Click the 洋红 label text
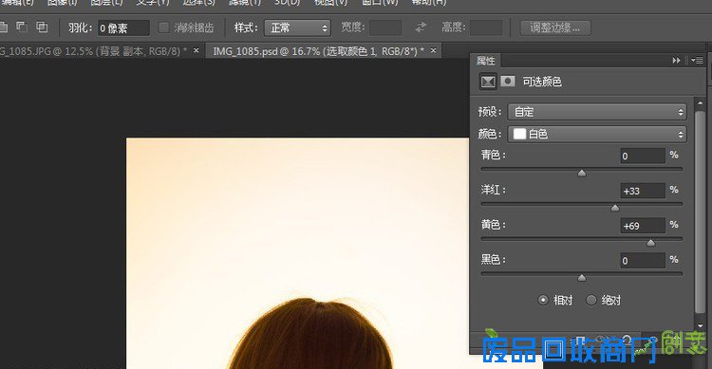712x369 pixels. pyautogui.click(x=493, y=190)
